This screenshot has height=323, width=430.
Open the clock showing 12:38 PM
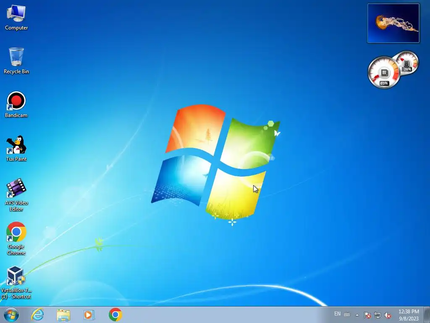click(409, 315)
